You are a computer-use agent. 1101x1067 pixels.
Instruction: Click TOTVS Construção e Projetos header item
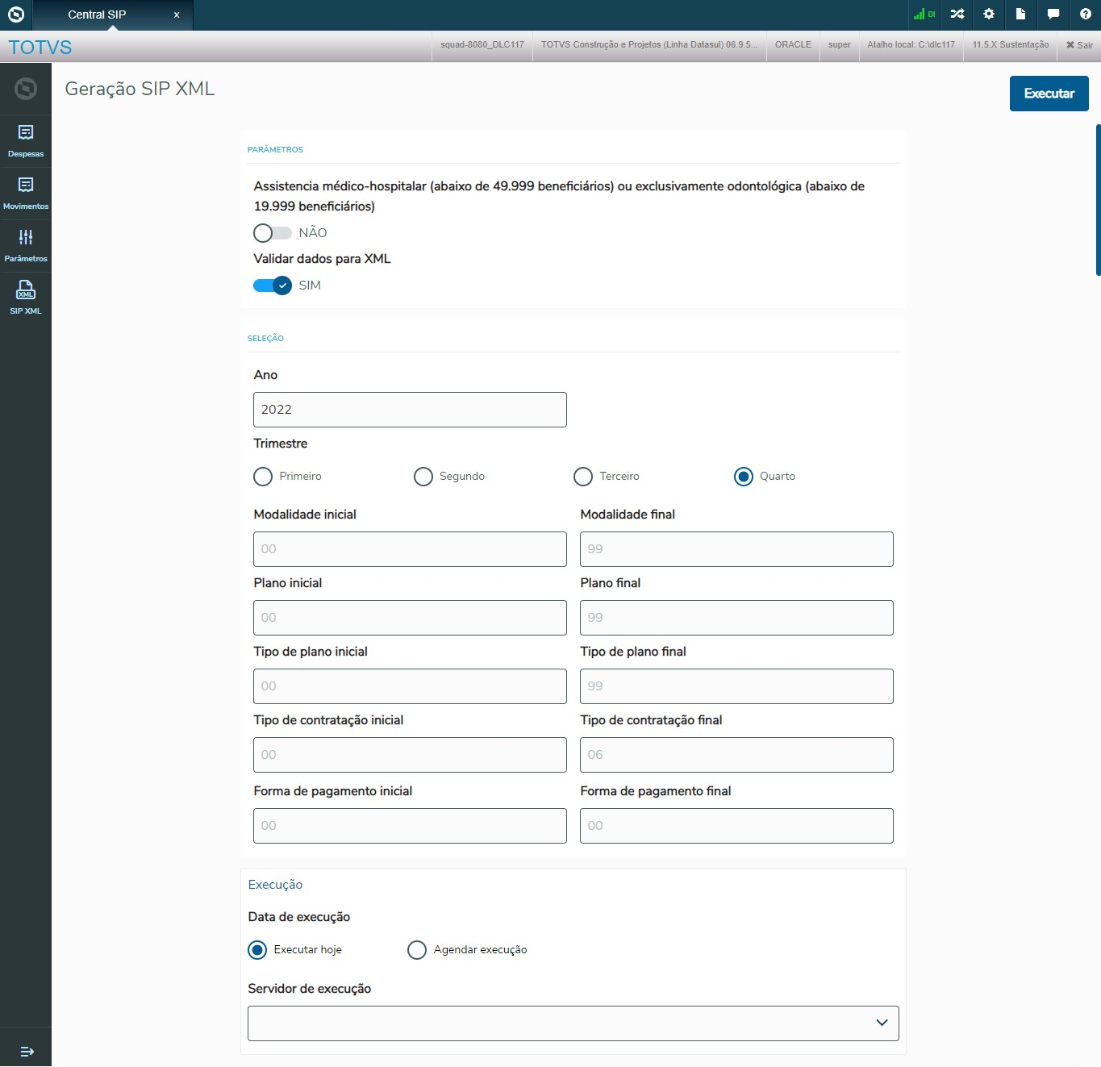649,45
